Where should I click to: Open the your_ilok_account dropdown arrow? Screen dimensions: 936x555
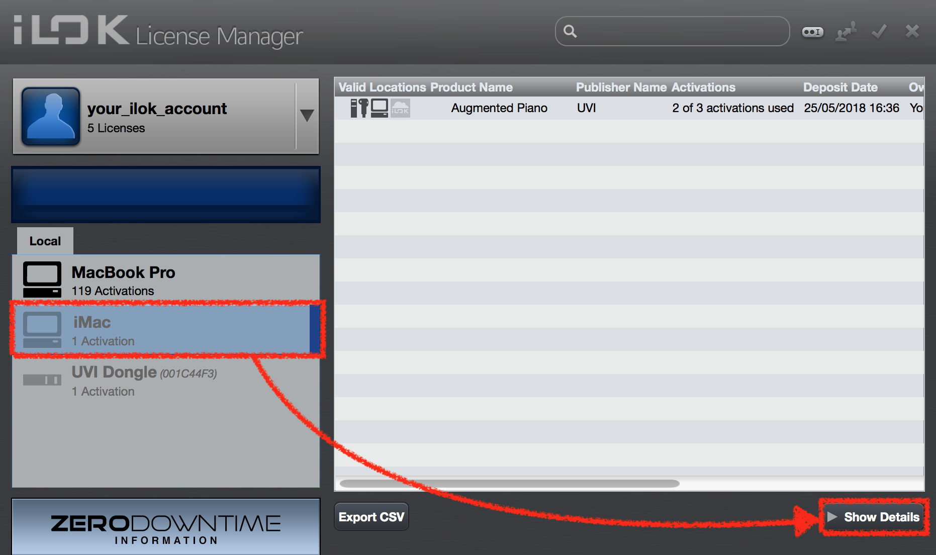tap(307, 116)
